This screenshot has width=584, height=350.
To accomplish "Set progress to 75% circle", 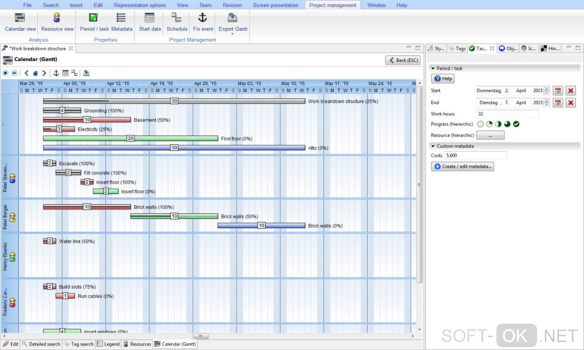I will click(x=507, y=124).
